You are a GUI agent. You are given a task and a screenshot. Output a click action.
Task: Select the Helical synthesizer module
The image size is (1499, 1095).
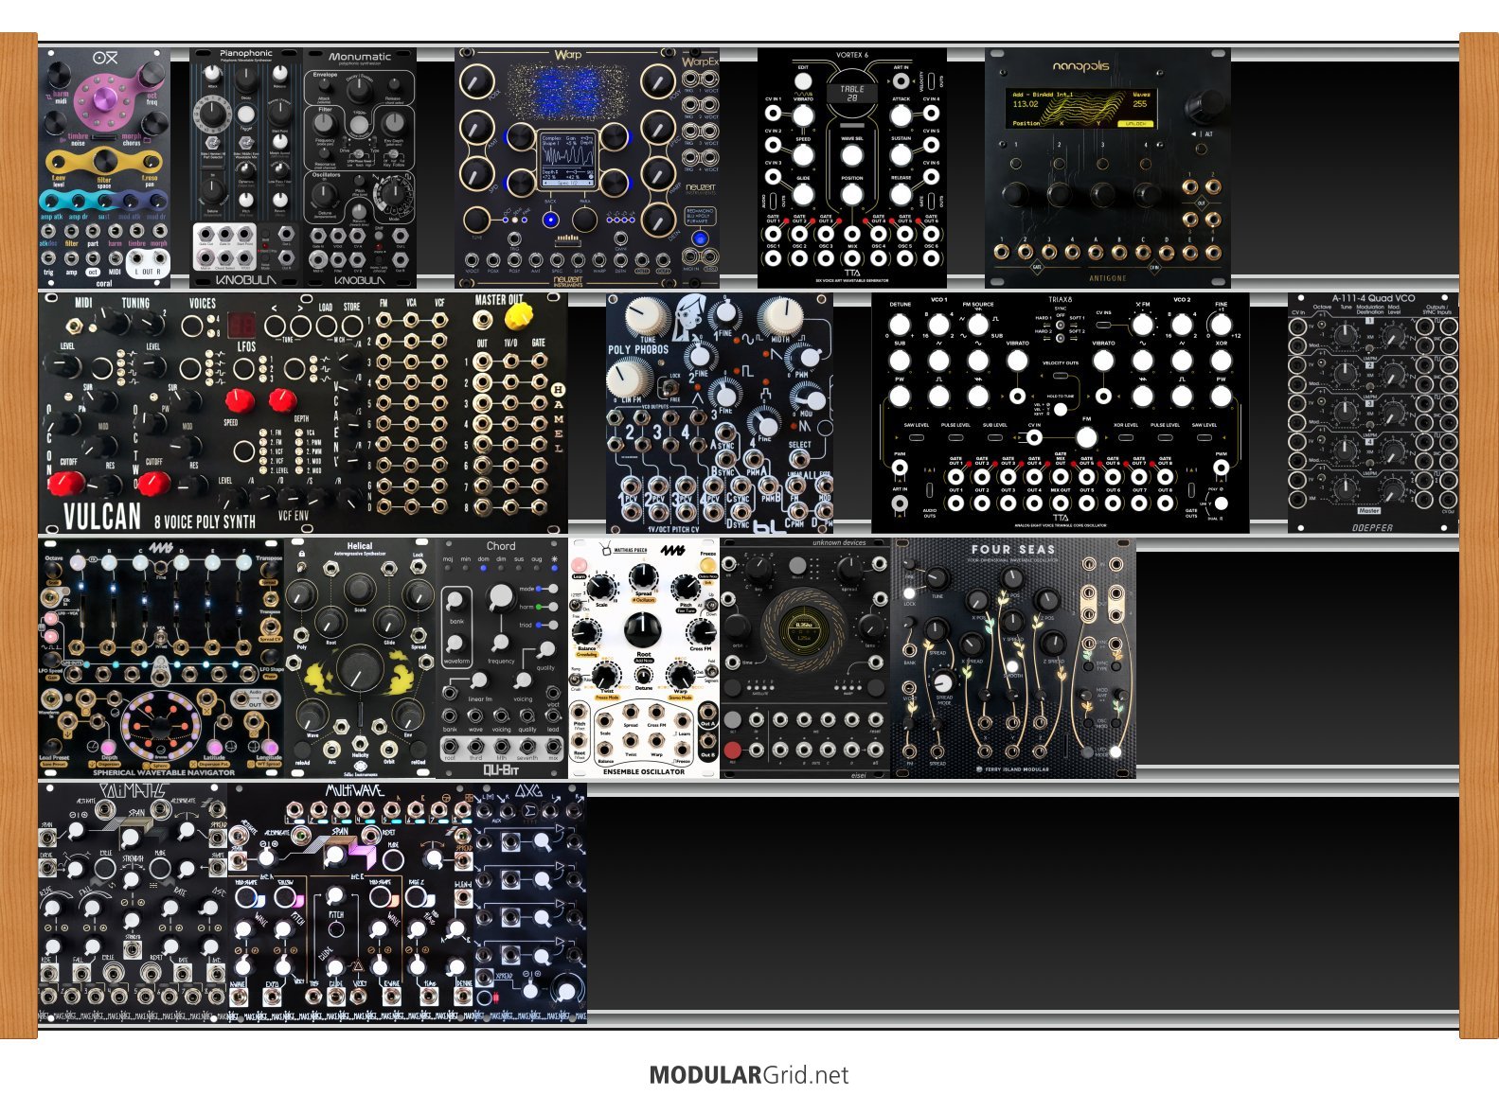[x=360, y=659]
